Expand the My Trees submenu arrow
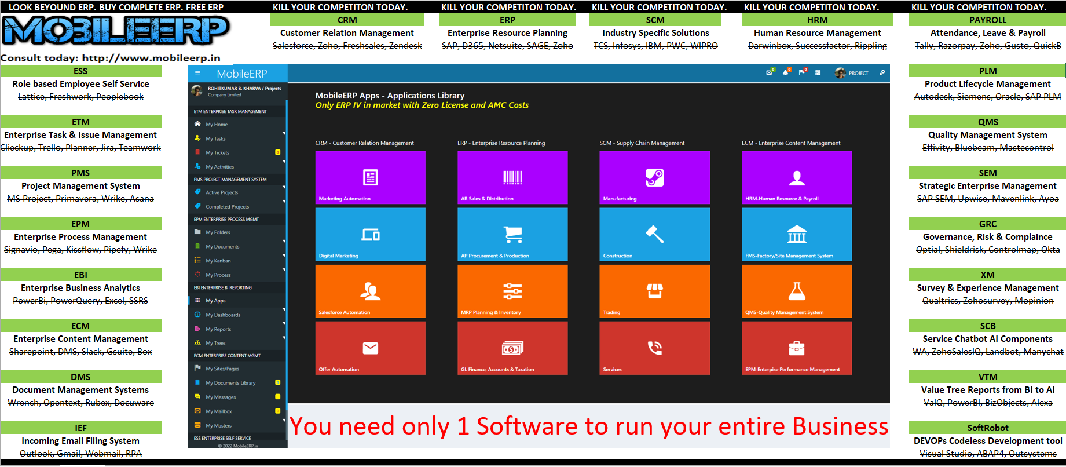 284,338
